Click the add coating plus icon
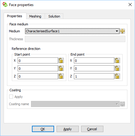 point(123,104)
